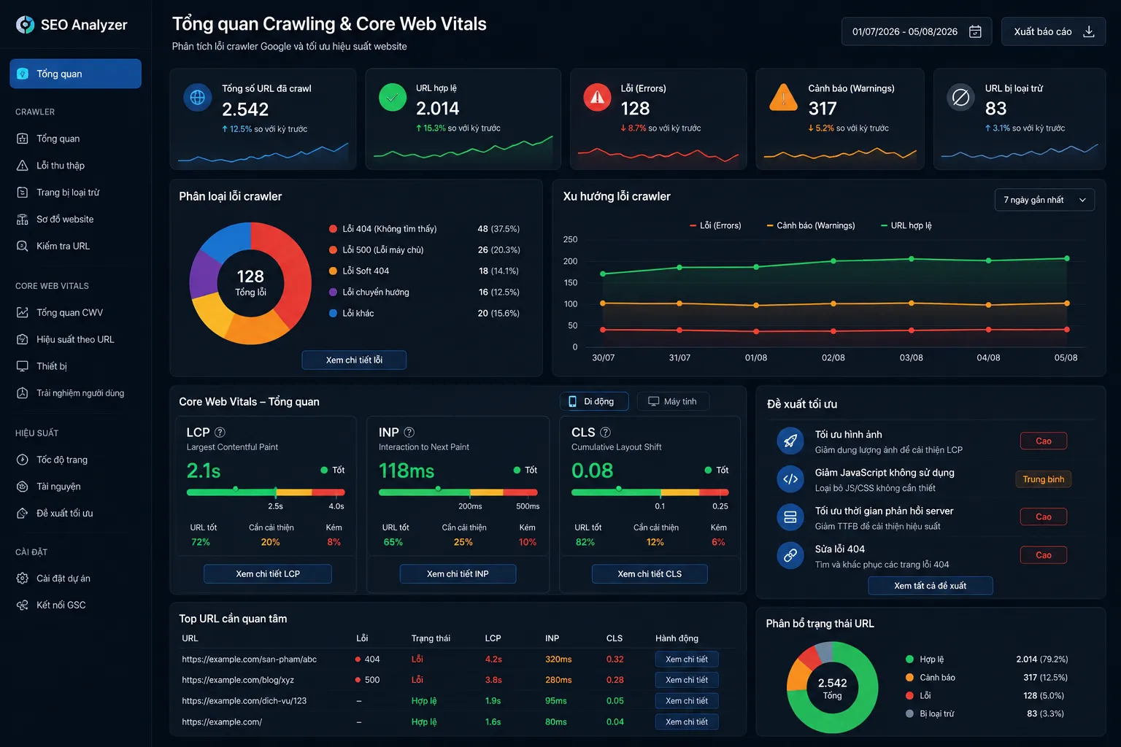Viewport: 1121px width, 747px height.
Task: Click Xem chi tiết CLS button
Action: 650,574
